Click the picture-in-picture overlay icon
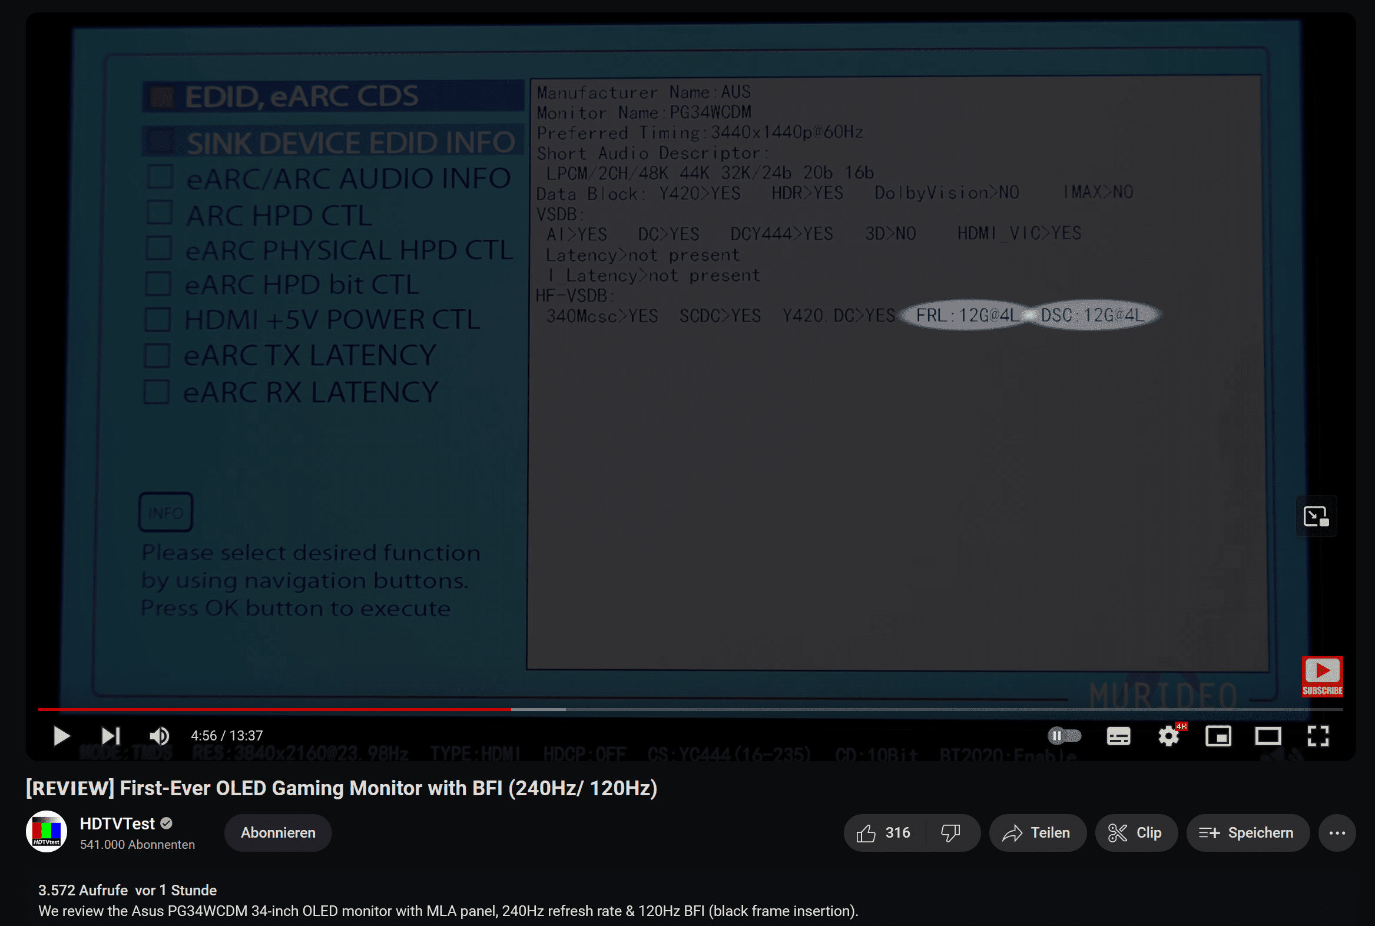This screenshot has height=926, width=1375. (x=1316, y=516)
